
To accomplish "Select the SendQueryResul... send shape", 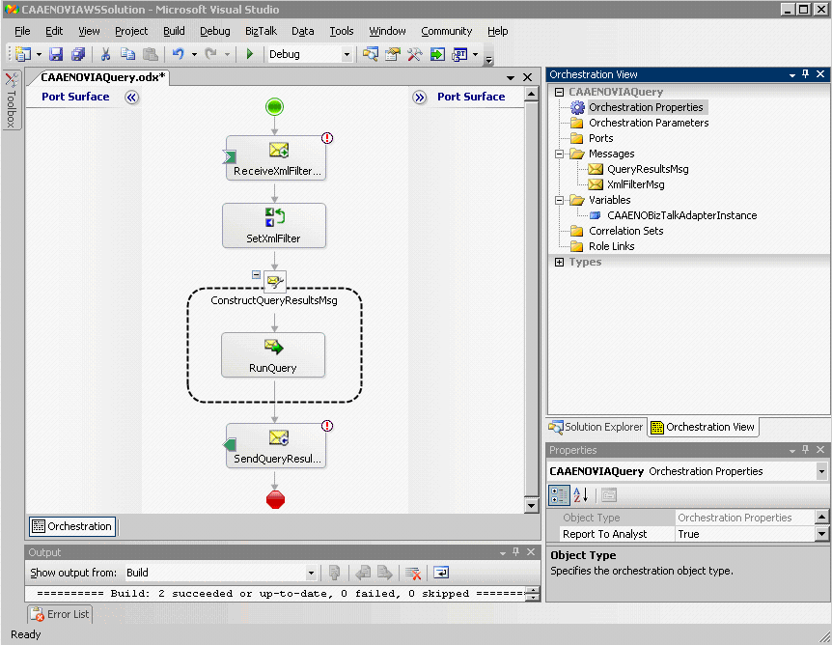I will (x=276, y=445).
